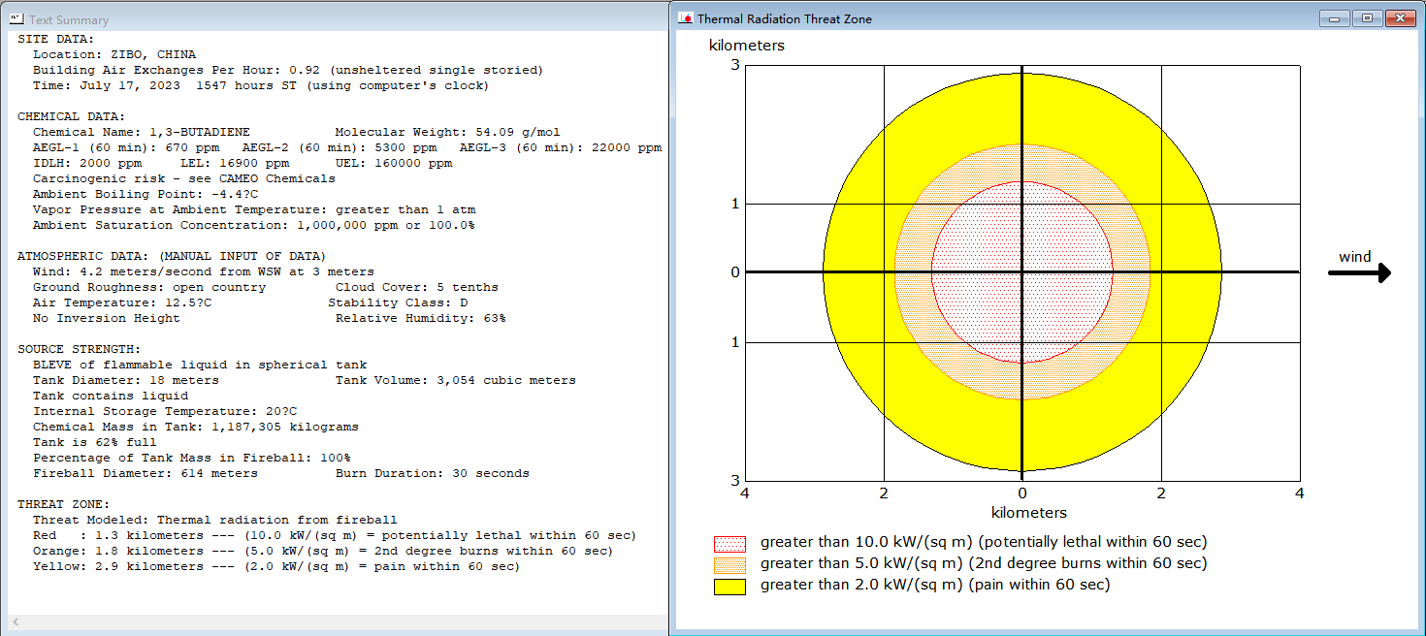Click the Thermal Radiation Threat Zone window icon
Image resolution: width=1426 pixels, height=636 pixels.
point(685,18)
